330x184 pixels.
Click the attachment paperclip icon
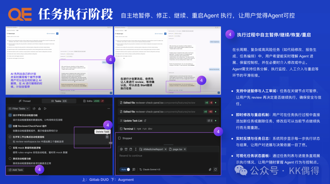click(x=210, y=169)
